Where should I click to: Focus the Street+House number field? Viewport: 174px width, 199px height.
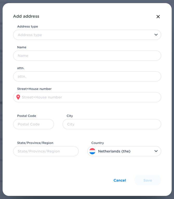coord(90,97)
